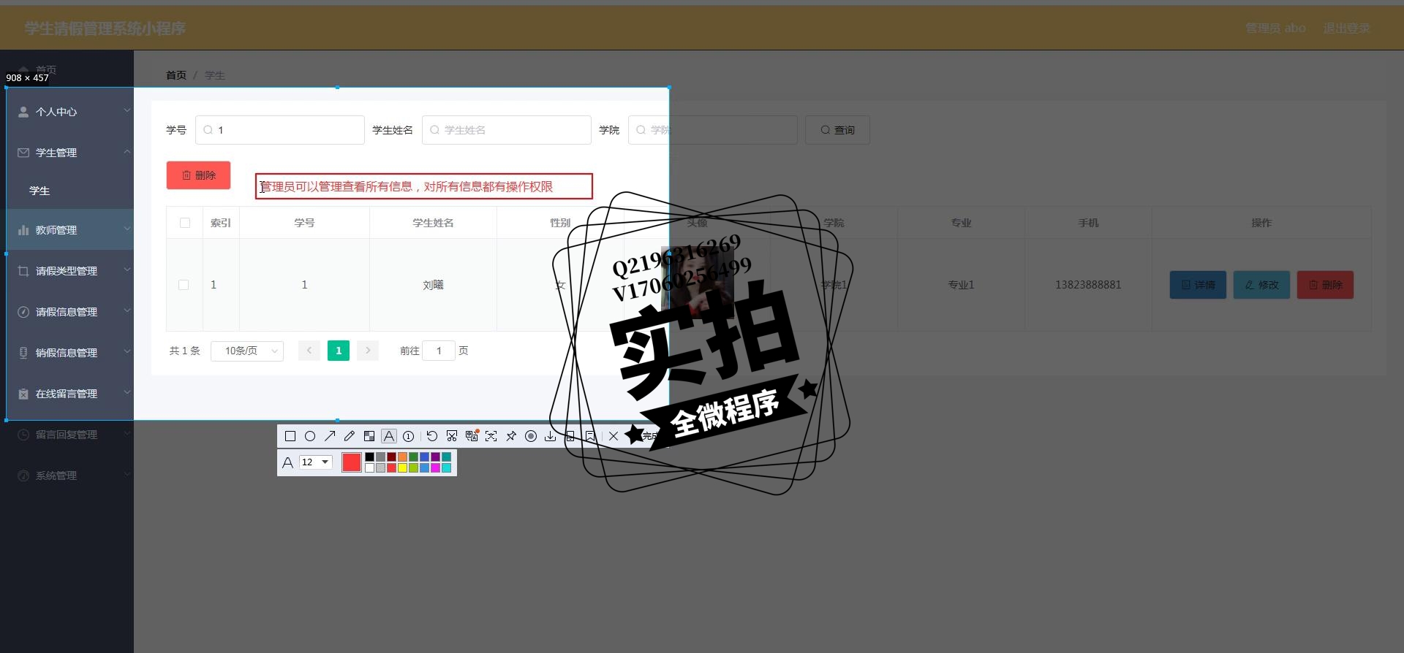Open the 首页 sidebar item

click(45, 70)
